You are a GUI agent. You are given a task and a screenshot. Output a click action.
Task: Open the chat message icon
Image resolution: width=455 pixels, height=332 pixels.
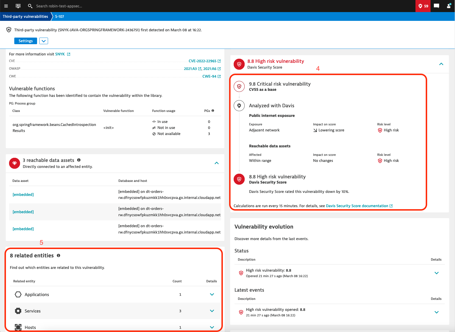tap(436, 6)
